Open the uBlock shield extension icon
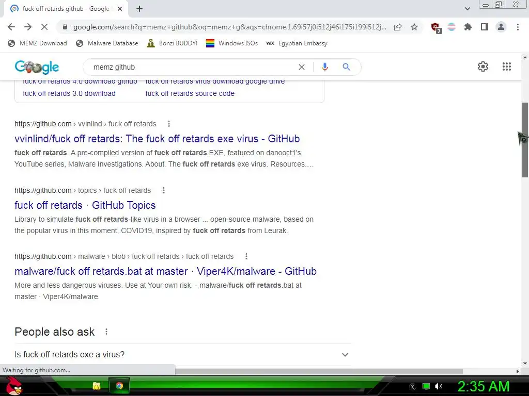The height and width of the screenshot is (396, 529). (x=436, y=27)
